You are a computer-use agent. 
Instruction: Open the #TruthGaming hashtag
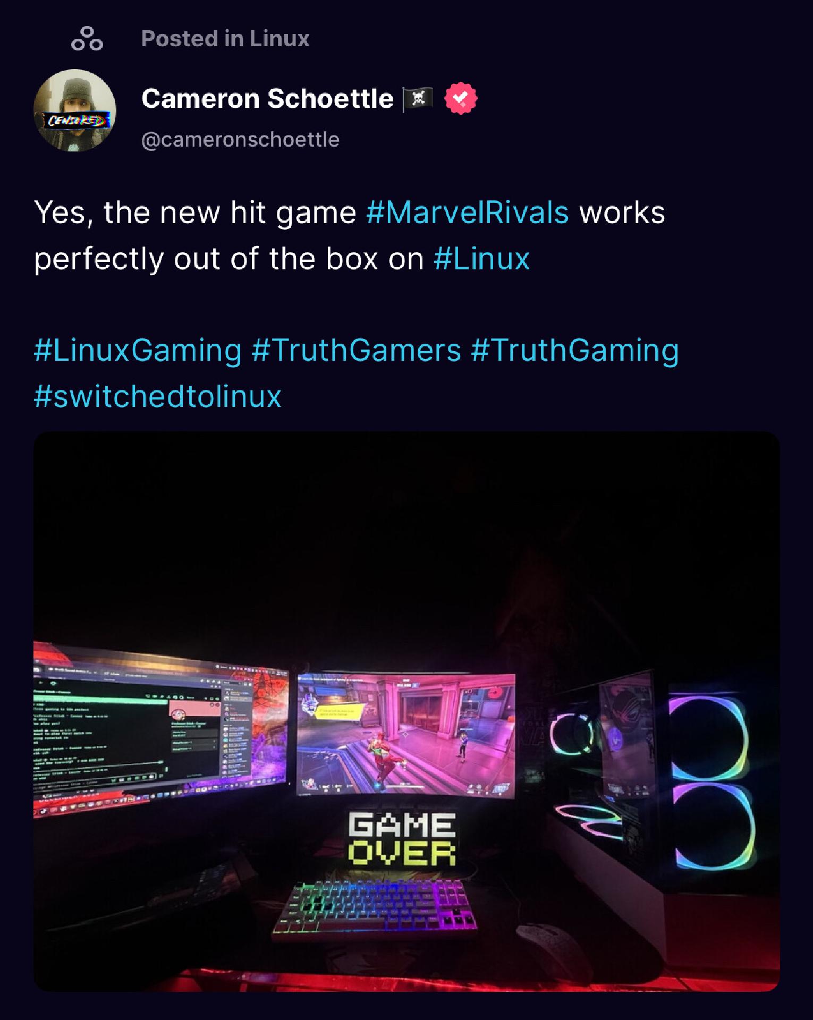(574, 351)
